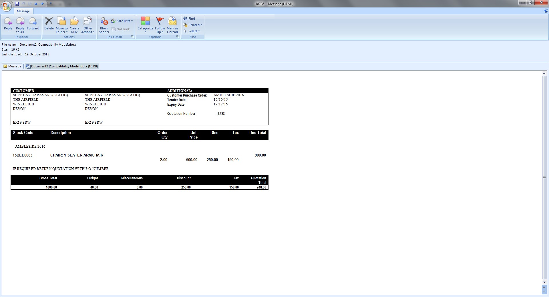Click the quotation number 18738 in the document
This screenshot has height=297, width=549.
click(220, 114)
